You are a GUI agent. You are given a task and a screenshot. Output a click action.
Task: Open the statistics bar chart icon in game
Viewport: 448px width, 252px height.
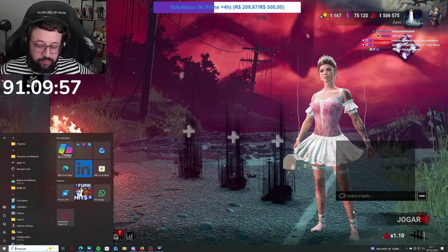[129, 236]
